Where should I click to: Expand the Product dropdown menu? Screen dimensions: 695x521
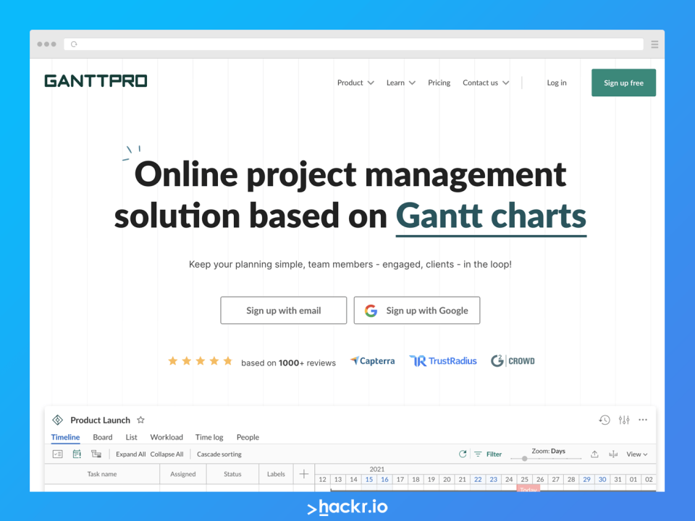355,82
